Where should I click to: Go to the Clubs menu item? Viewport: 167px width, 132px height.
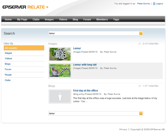[36, 19]
